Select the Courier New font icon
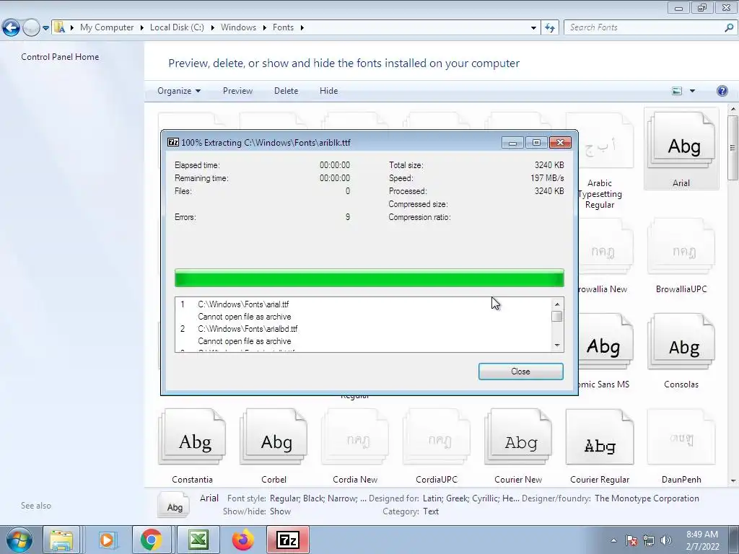Image resolution: width=739 pixels, height=554 pixels. coord(518,446)
